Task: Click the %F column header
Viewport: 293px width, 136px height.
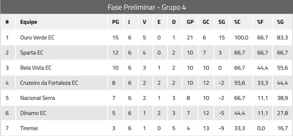Action: (260, 22)
